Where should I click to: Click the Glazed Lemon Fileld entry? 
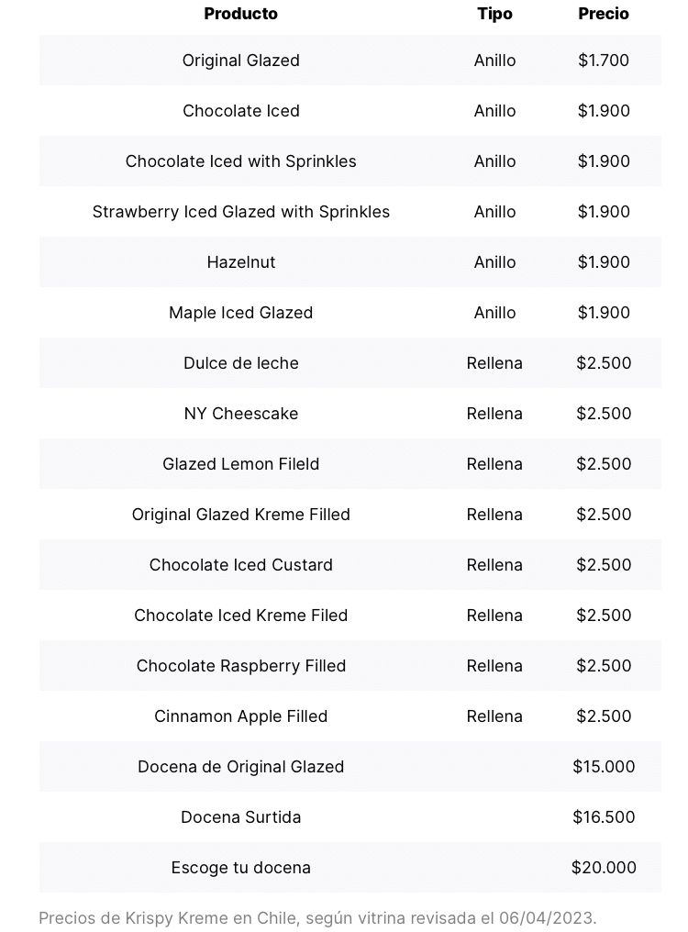[x=240, y=464]
